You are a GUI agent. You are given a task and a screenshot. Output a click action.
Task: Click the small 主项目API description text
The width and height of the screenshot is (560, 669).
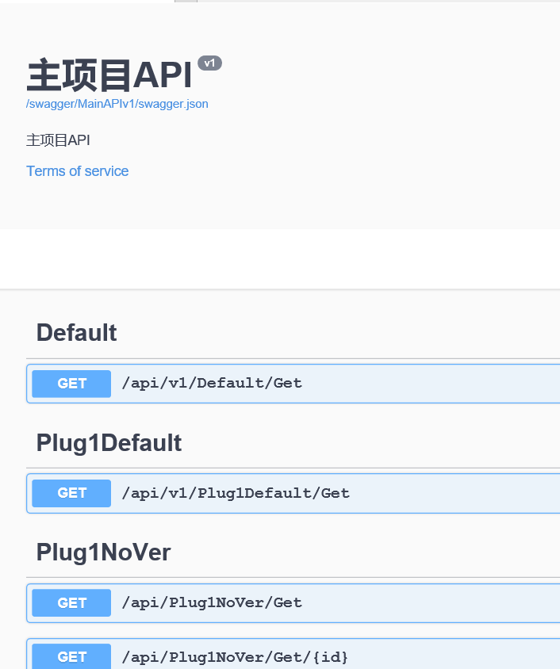pyautogui.click(x=58, y=140)
